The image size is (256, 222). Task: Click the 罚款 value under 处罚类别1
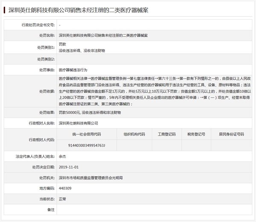[62, 44]
